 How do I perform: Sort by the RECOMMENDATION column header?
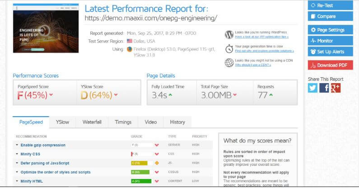(31, 136)
